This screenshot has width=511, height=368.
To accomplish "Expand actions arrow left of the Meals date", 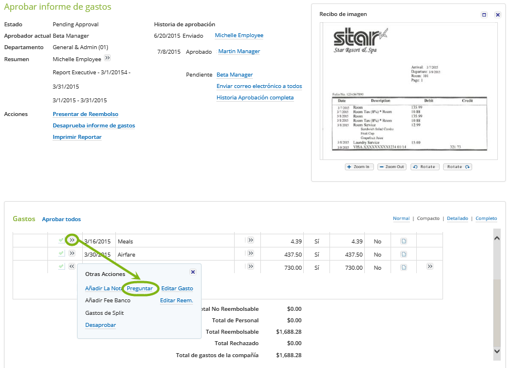I will click(x=72, y=240).
